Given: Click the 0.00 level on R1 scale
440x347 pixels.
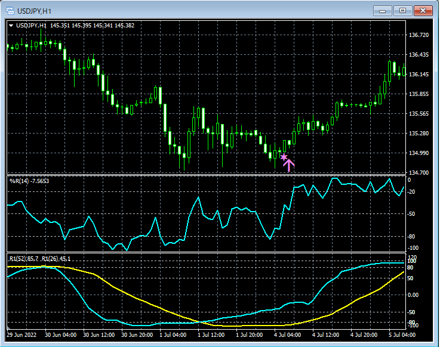Looking at the screenshot, I should [413, 295].
